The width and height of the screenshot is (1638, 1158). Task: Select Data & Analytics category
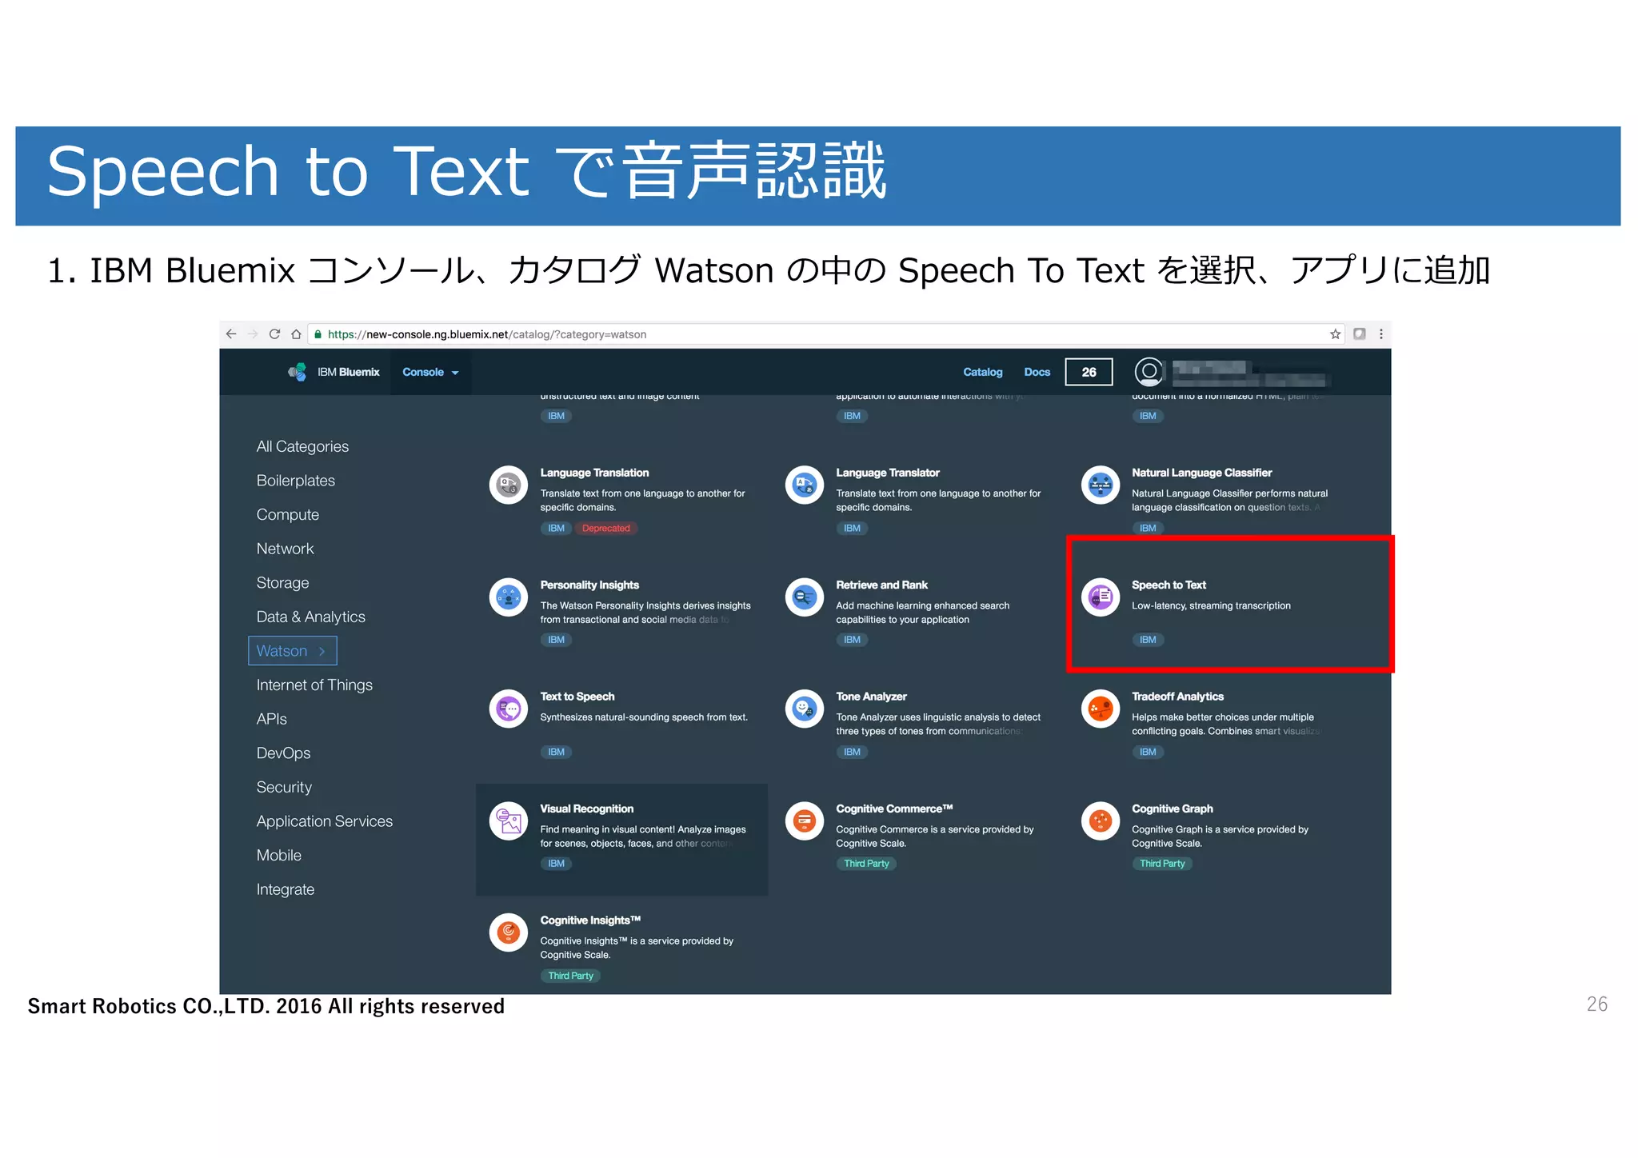point(310,617)
